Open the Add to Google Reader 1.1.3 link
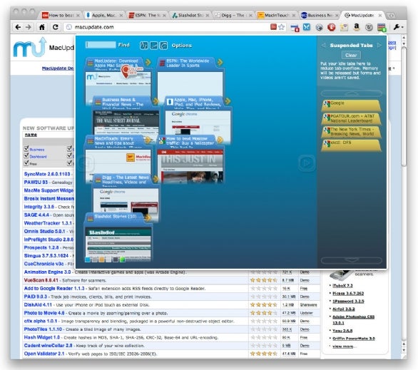Image resolution: width=418 pixels, height=370 pixels. point(54,289)
